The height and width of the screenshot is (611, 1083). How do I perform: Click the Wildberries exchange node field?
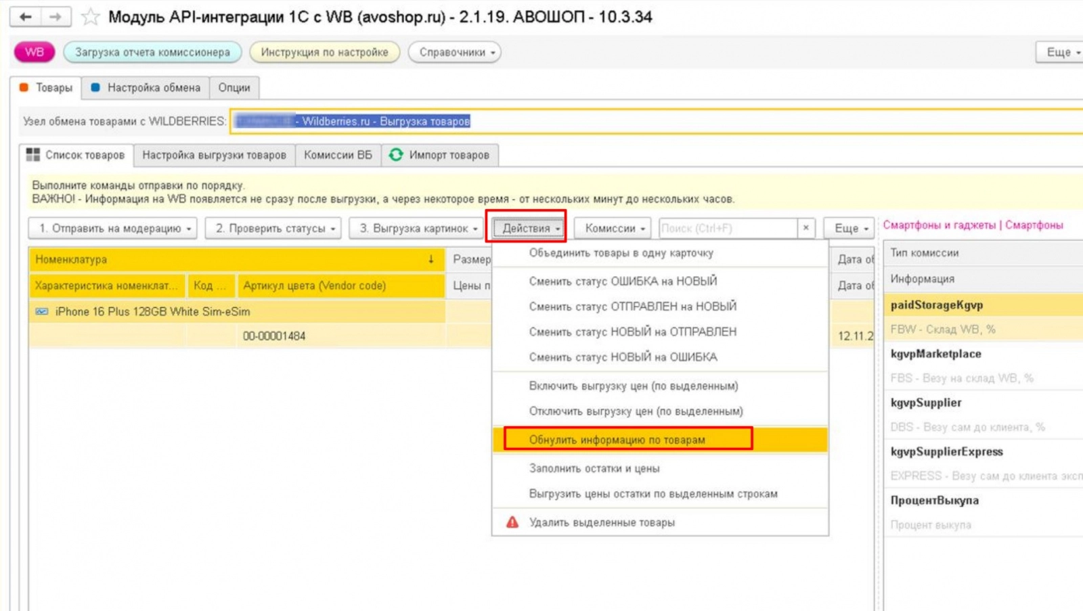click(x=657, y=121)
